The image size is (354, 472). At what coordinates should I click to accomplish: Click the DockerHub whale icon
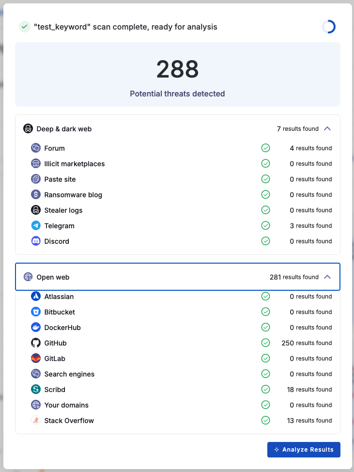click(36, 328)
